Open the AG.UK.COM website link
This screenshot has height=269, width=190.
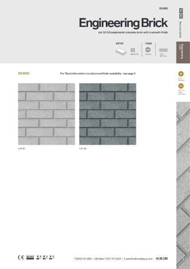(161, 259)
